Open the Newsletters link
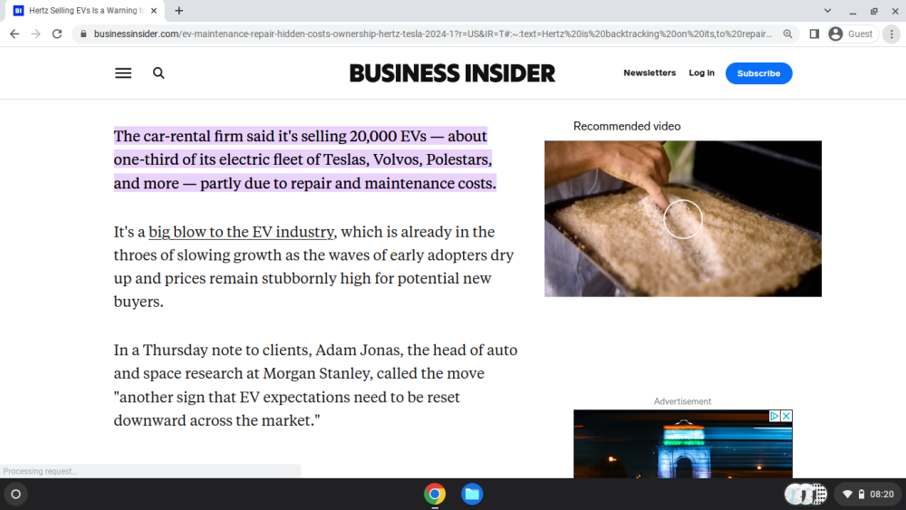This screenshot has height=510, width=906. (x=650, y=72)
